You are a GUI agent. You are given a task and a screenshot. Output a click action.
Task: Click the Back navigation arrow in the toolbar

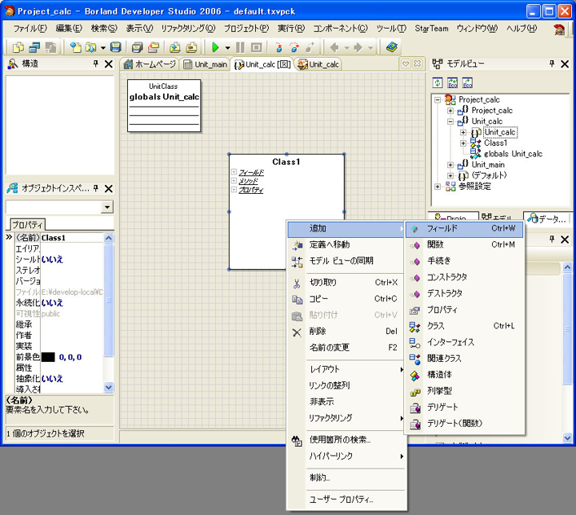[334, 47]
